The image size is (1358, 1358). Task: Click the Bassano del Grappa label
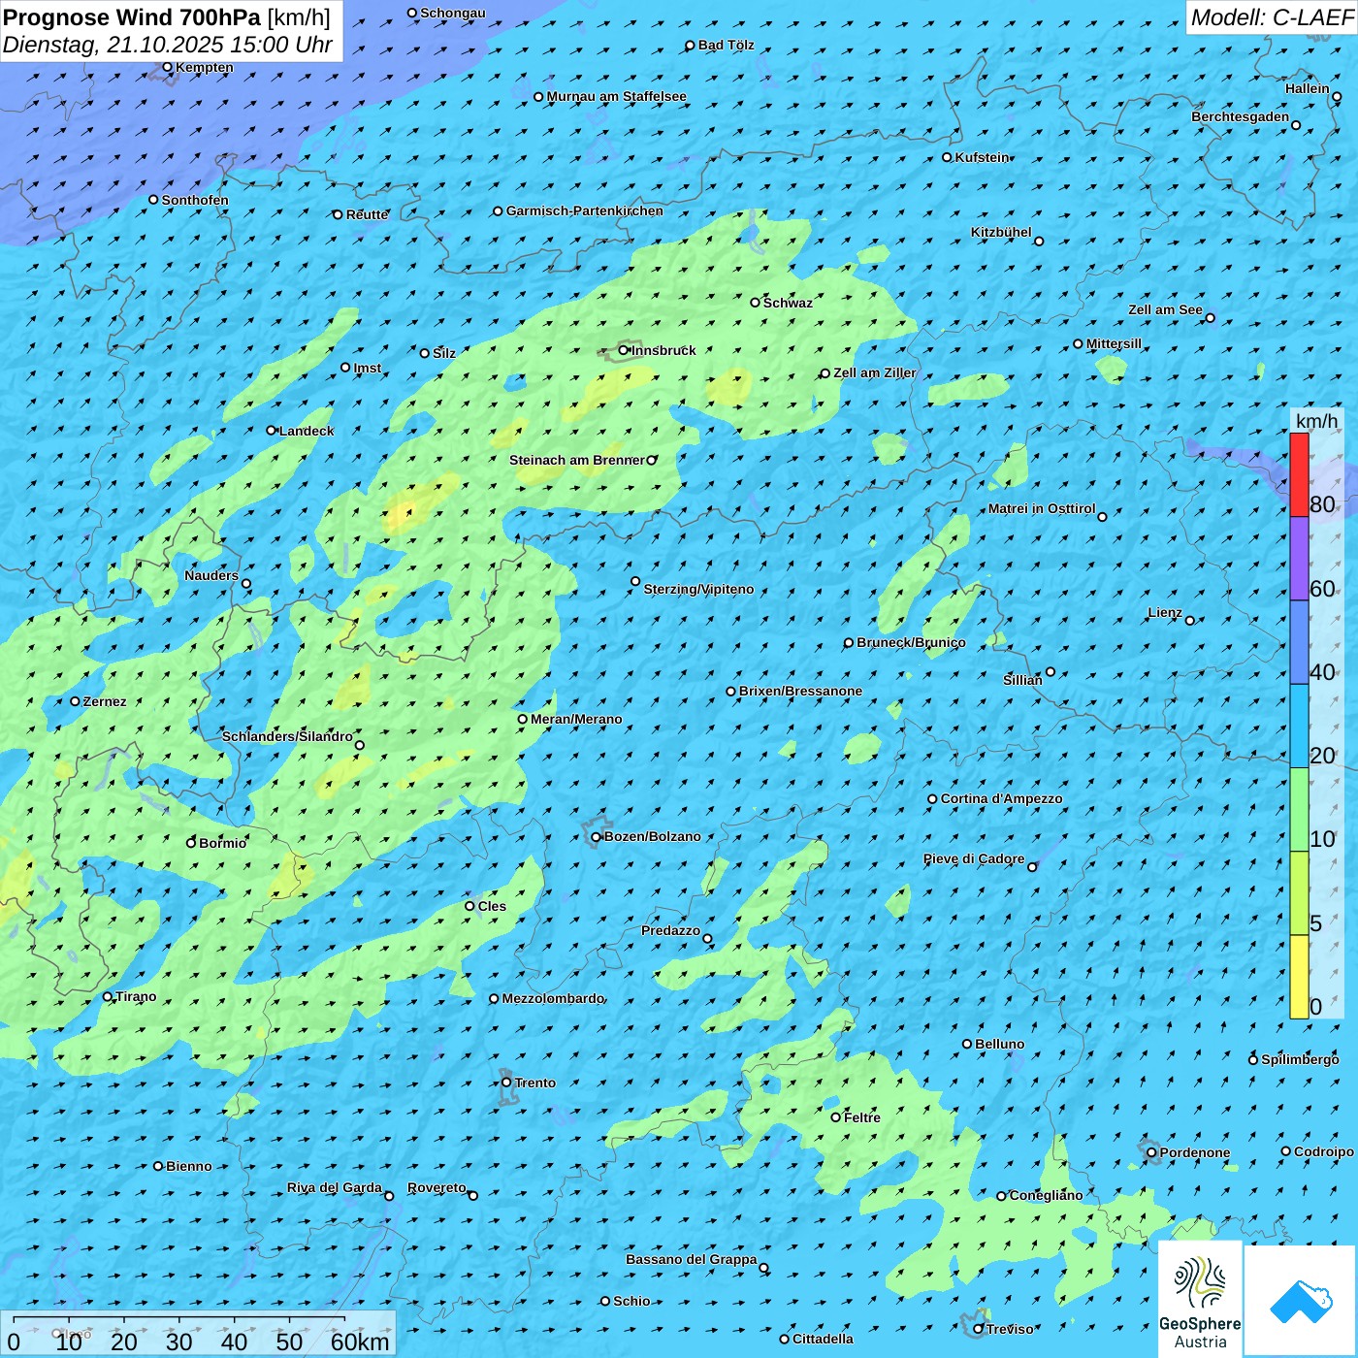(692, 1259)
